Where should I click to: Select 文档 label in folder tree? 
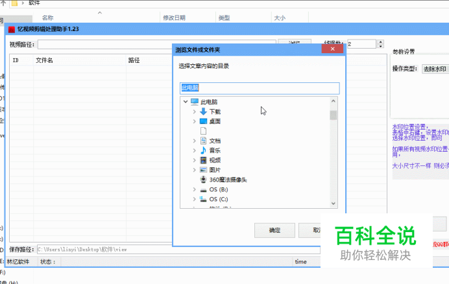pyautogui.click(x=215, y=141)
